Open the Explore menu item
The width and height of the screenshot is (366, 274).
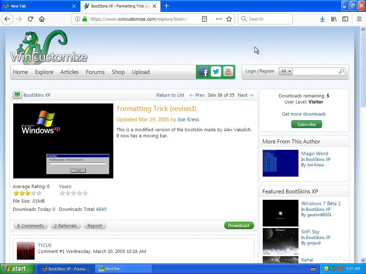pos(44,72)
